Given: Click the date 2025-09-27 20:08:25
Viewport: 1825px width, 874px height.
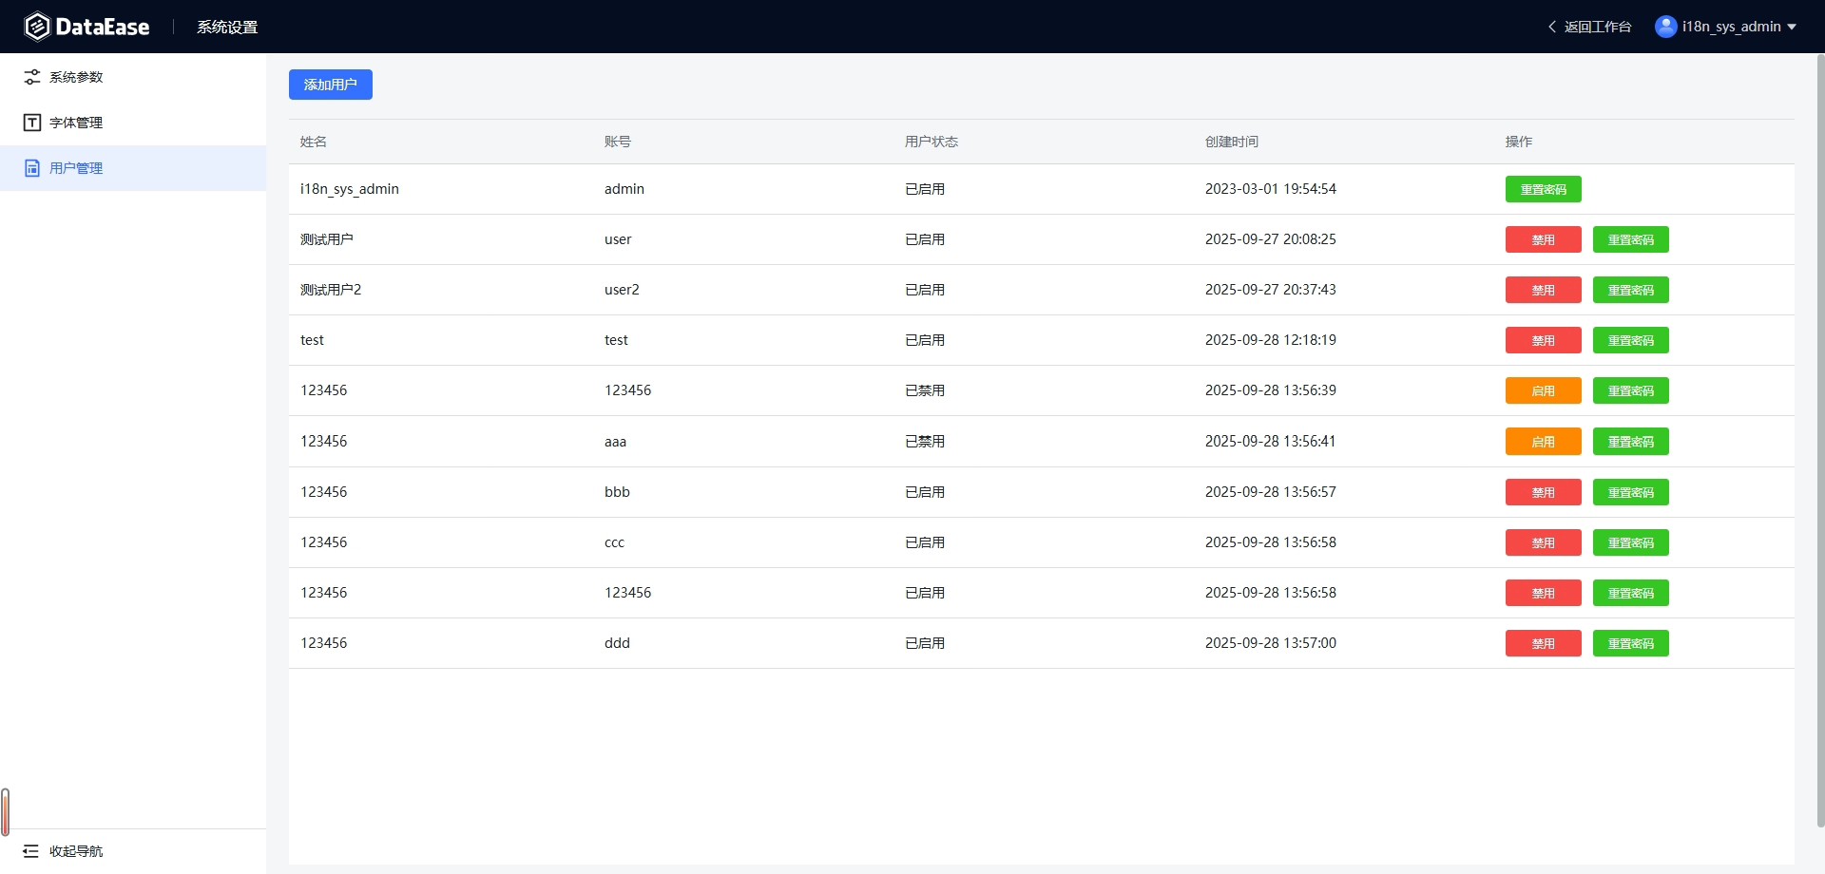Looking at the screenshot, I should [1271, 239].
